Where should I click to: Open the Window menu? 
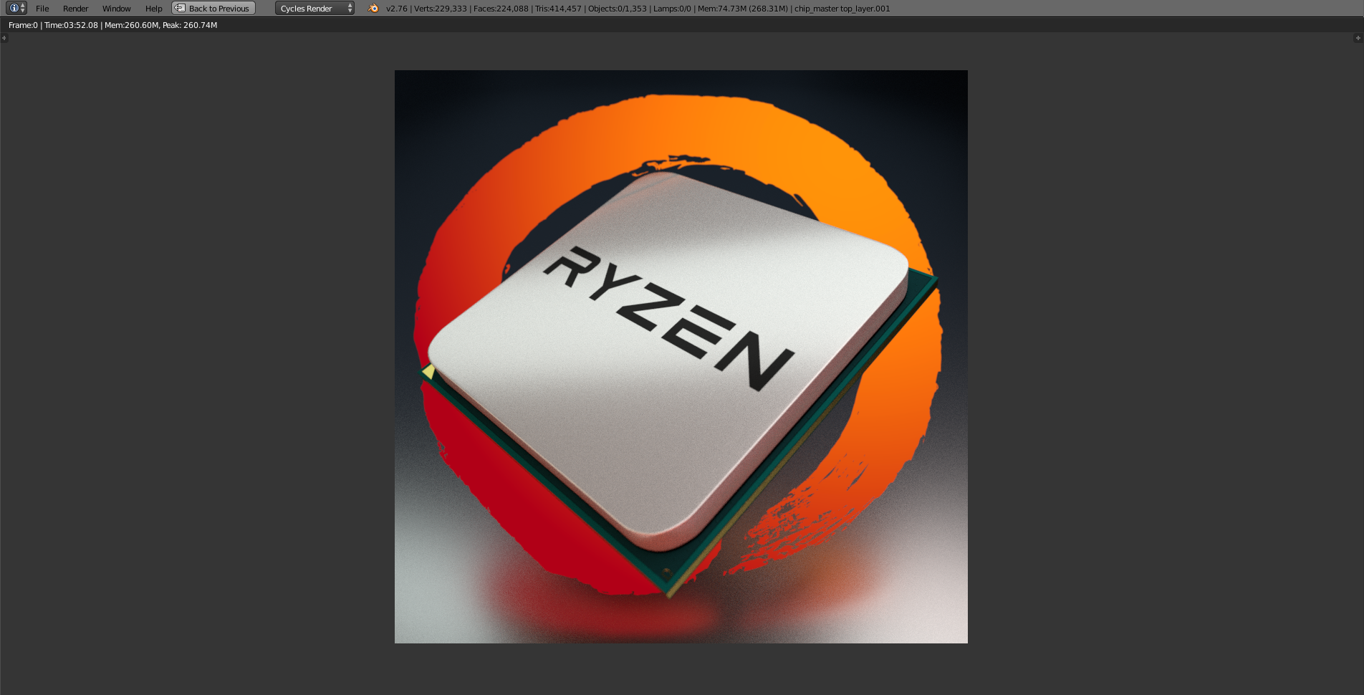[x=116, y=9]
